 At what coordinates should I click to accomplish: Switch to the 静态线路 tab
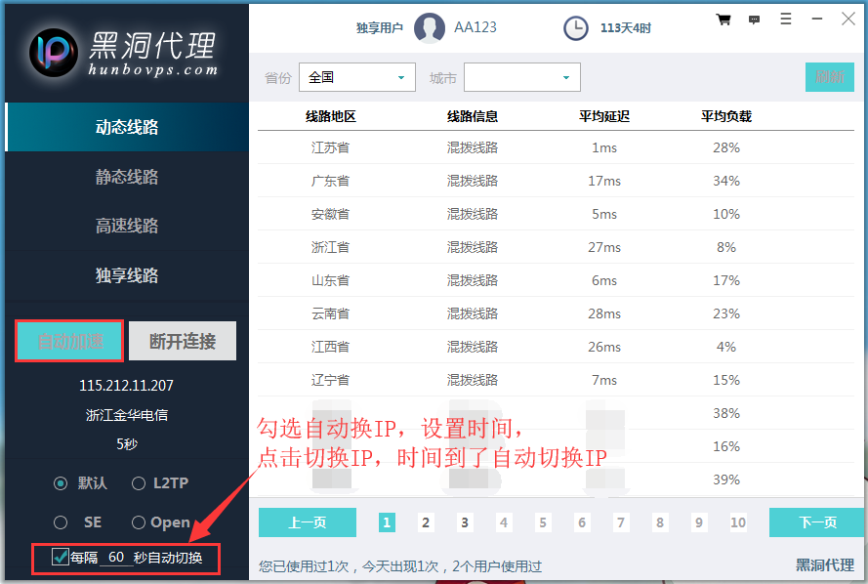tap(126, 177)
